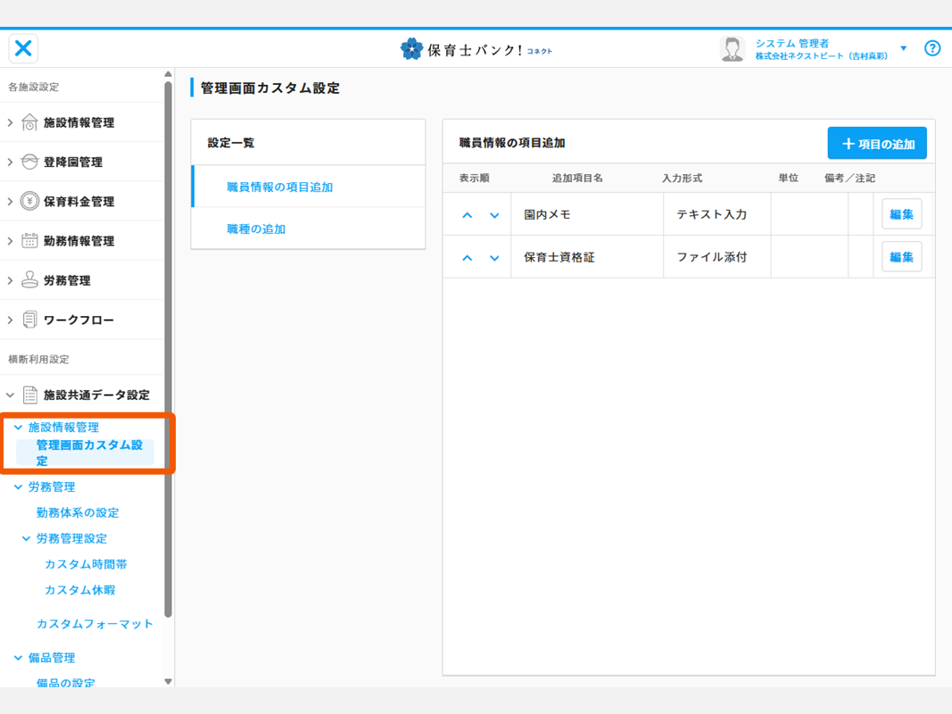Expand the 登降園管理 menu section
Screen dimensions: 952x714
11,162
